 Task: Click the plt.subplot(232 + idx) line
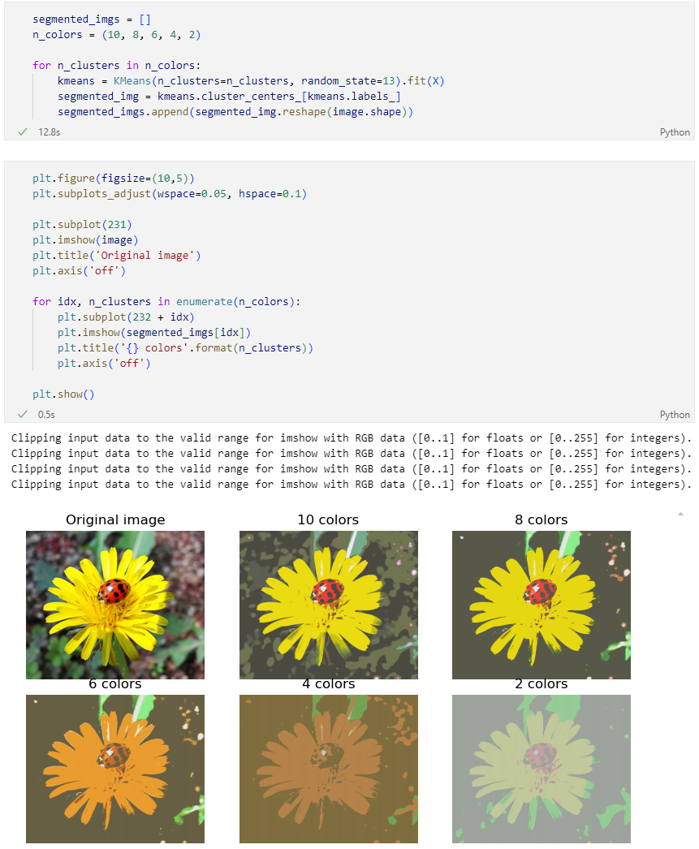click(x=126, y=317)
